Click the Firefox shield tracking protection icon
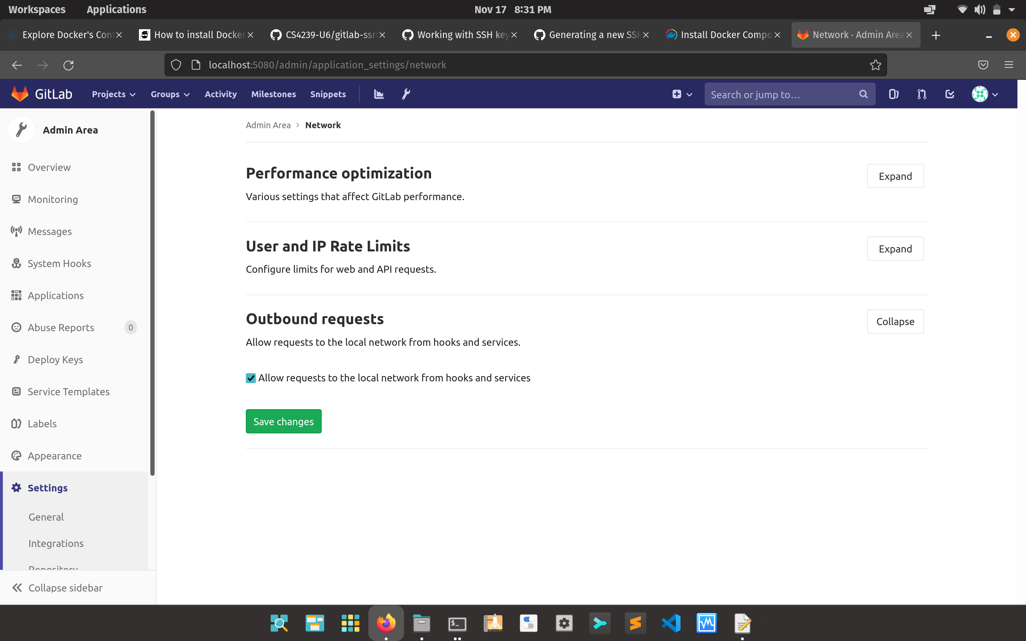Image resolution: width=1026 pixels, height=641 pixels. pos(176,65)
